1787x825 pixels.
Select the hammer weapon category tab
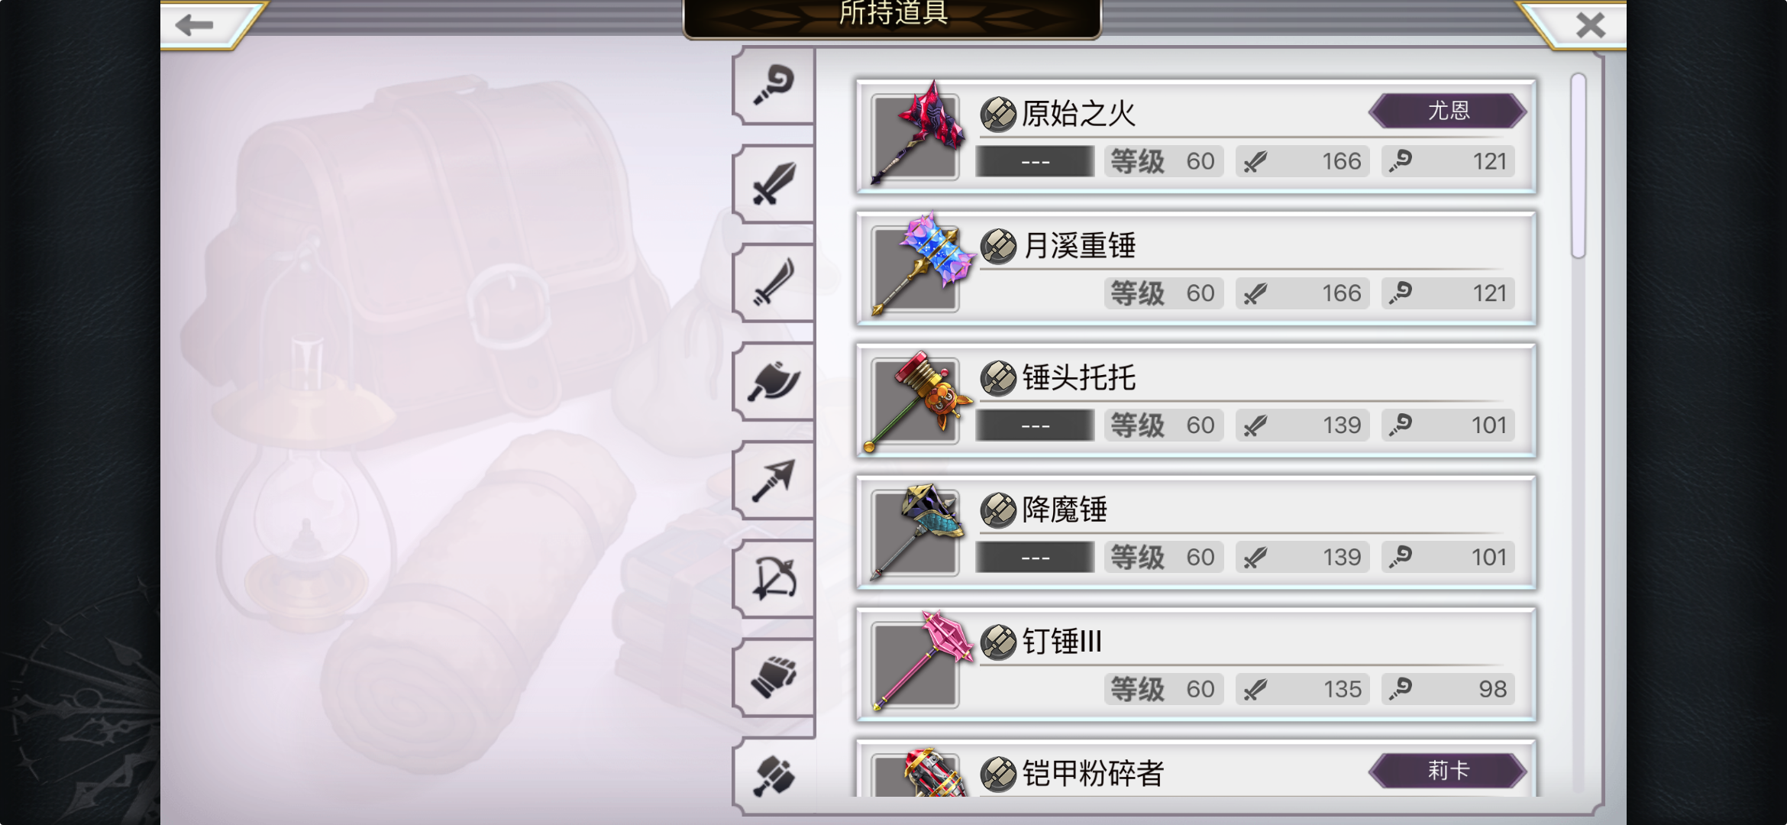click(x=774, y=776)
